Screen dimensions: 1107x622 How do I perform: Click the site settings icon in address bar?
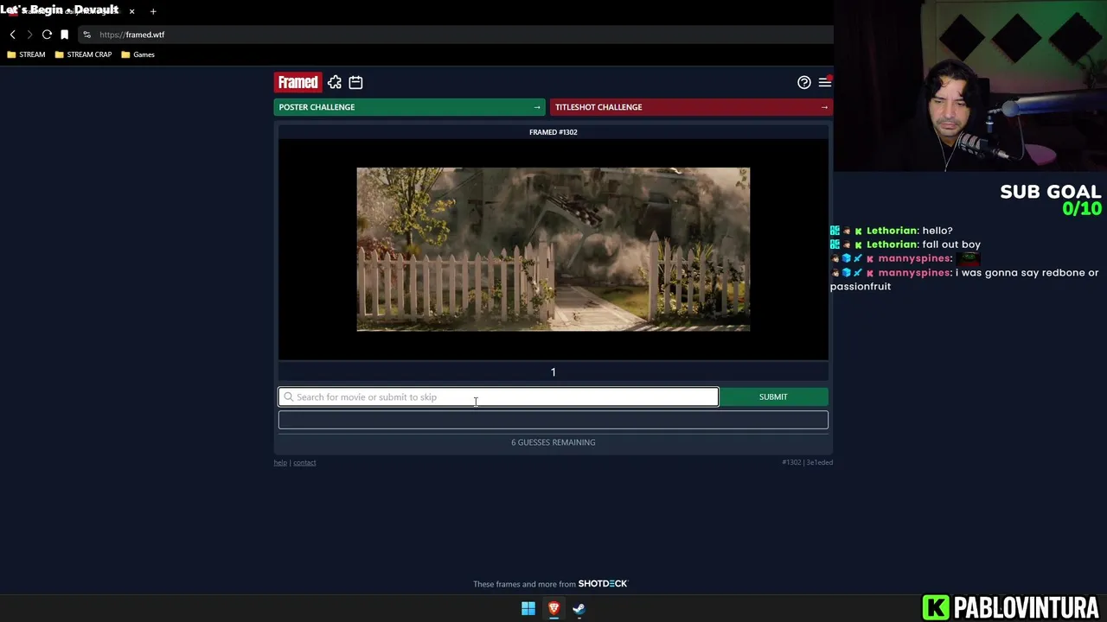coord(86,35)
